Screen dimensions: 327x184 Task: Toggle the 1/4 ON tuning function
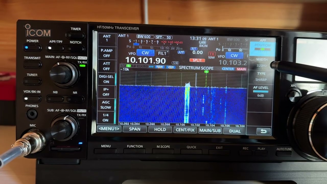(106, 117)
